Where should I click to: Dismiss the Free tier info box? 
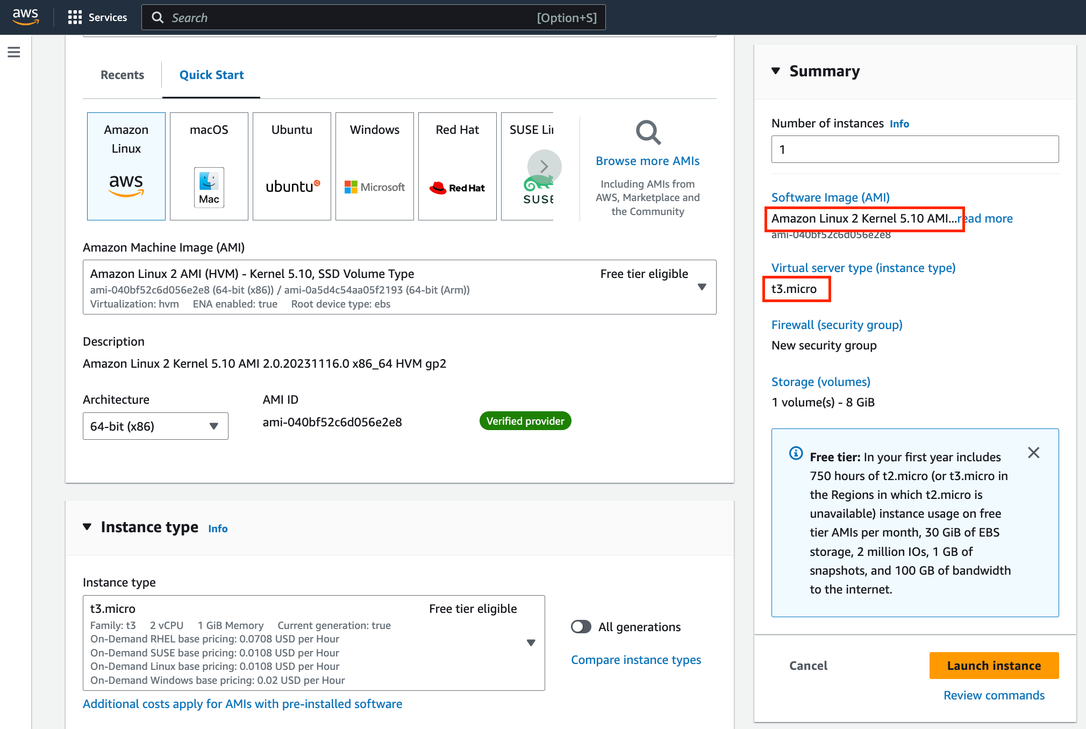pos(1033,453)
